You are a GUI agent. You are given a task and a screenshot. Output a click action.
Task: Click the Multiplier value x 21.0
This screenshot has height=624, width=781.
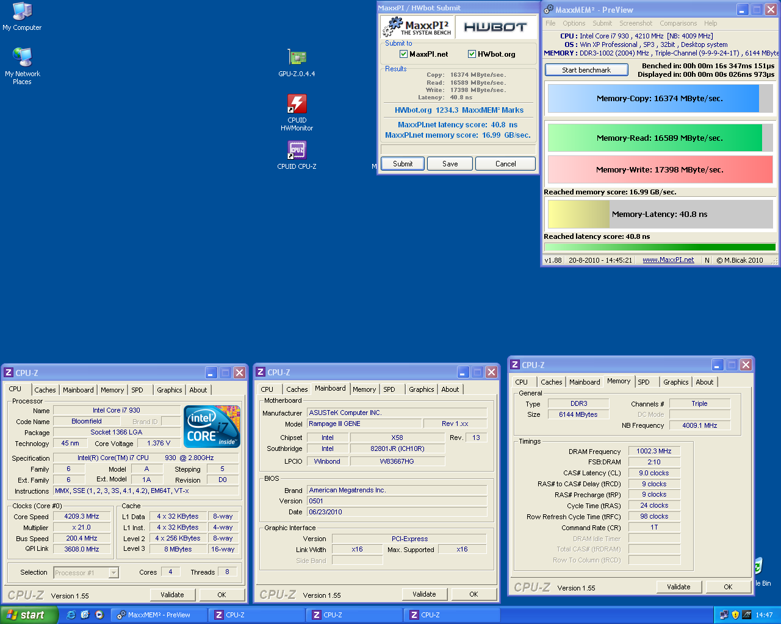click(82, 527)
